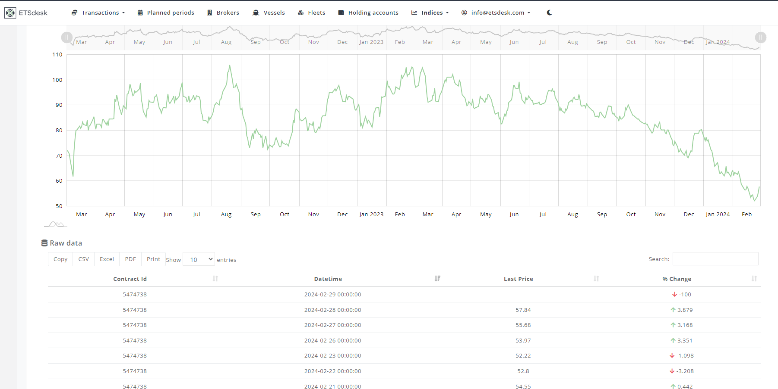Export table as PDF
This screenshot has width=778, height=389.
pos(130,259)
